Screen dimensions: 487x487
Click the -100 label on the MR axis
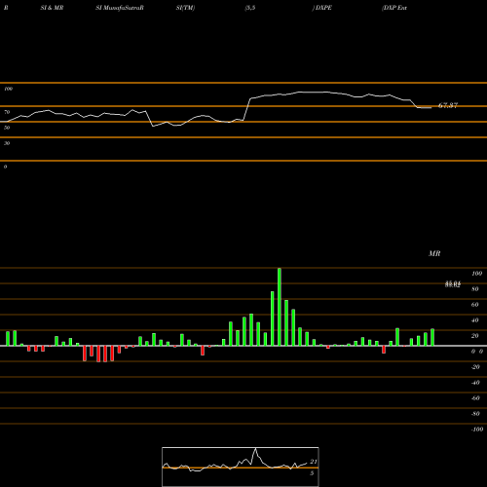(477, 430)
